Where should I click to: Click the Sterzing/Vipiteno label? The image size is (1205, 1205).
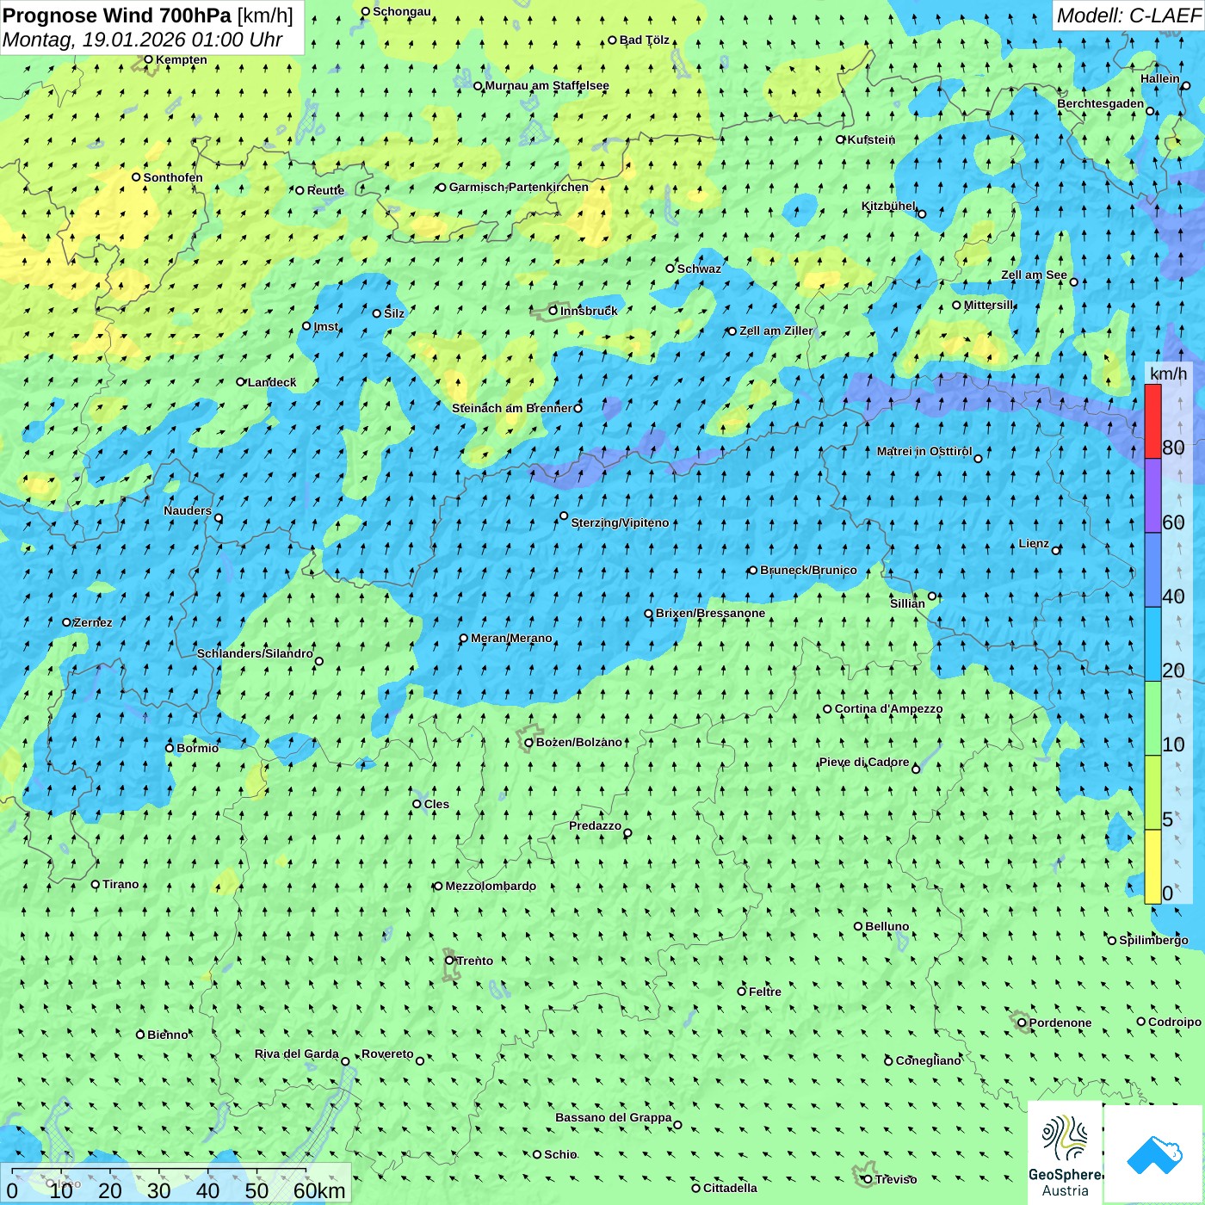620,522
